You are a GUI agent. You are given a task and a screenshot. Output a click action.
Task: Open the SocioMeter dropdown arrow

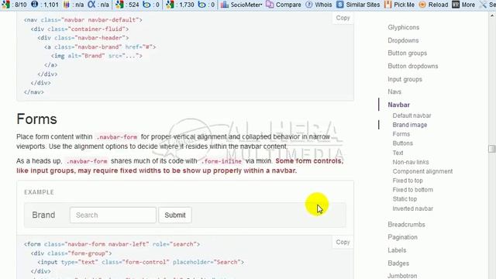(261, 5)
